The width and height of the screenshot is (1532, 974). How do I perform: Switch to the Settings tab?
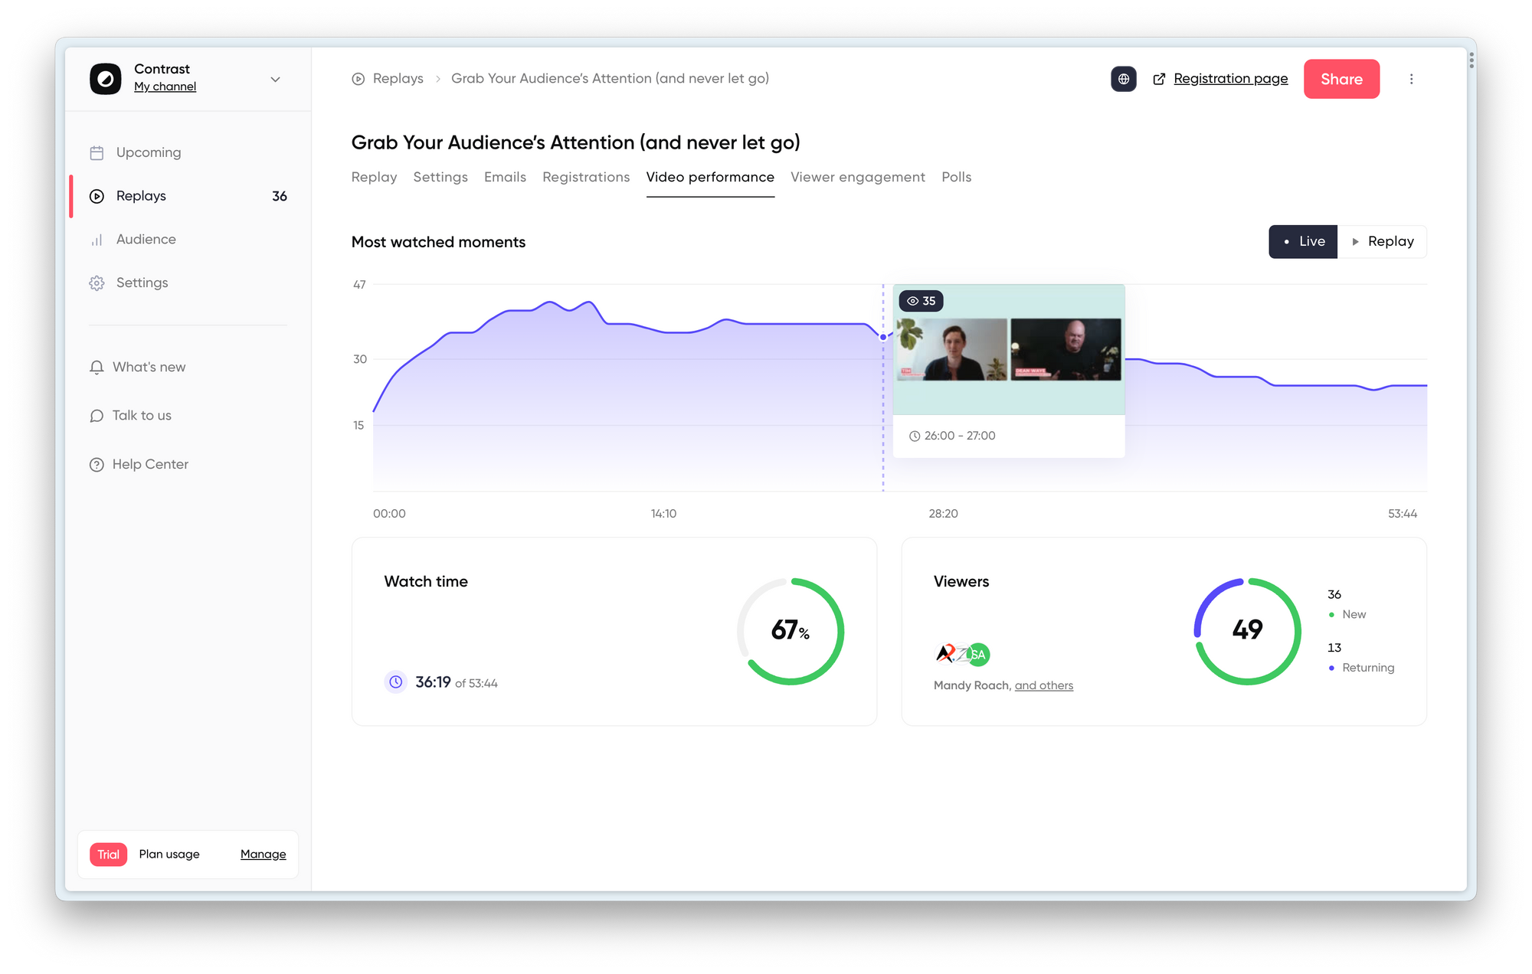440,178
